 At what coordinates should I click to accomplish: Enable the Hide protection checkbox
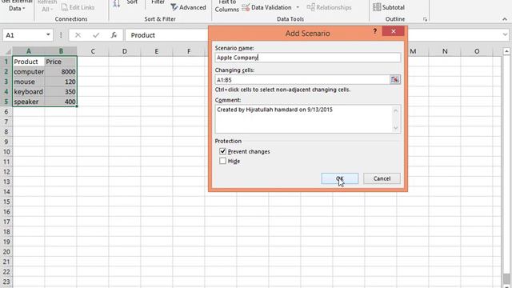coord(222,161)
